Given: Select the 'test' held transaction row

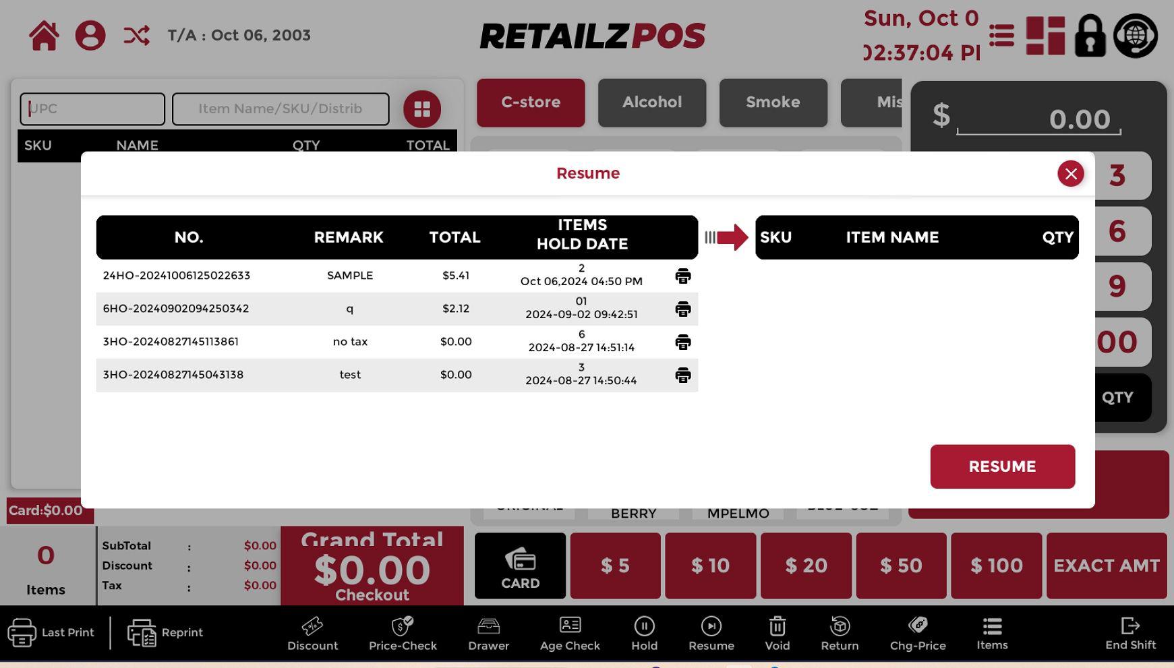Looking at the screenshot, I should tap(349, 375).
